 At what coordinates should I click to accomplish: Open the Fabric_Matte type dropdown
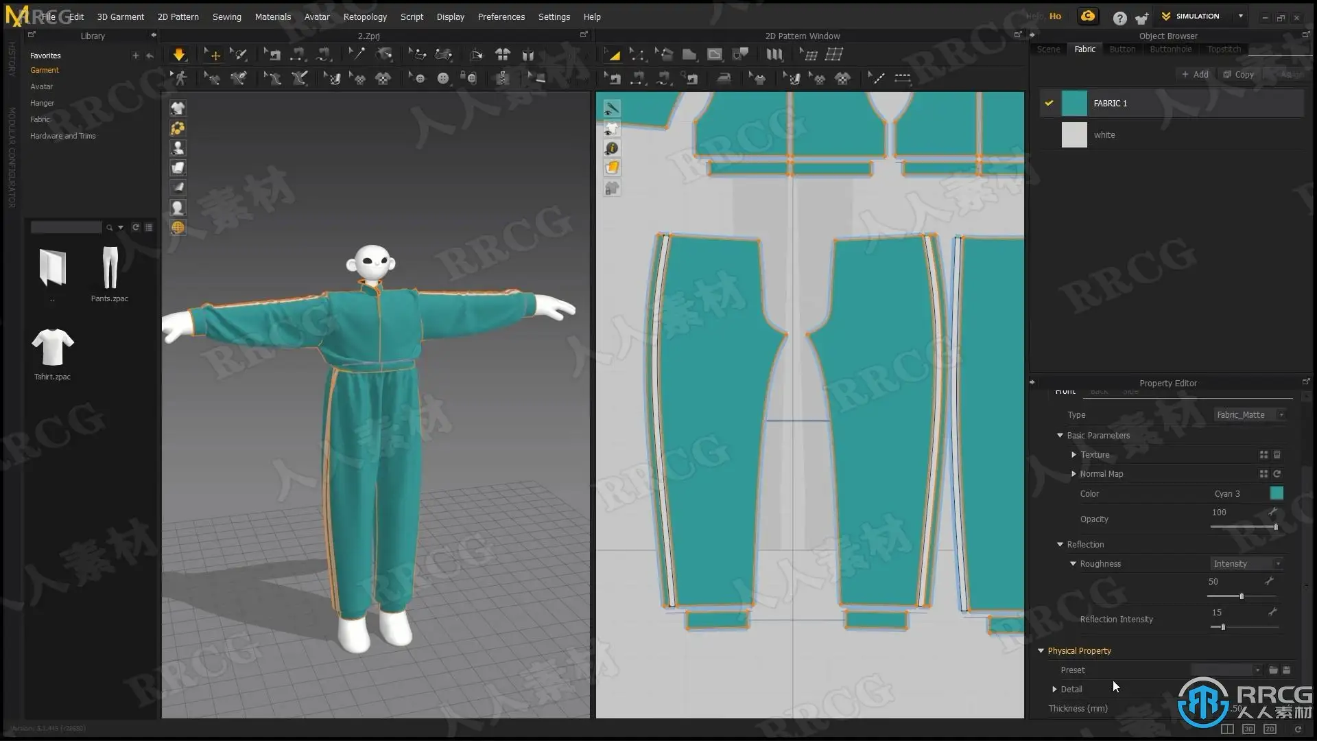[x=1249, y=415]
